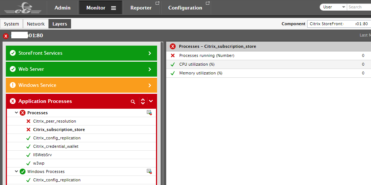Click the Processes test name
371x185 pixels.
[x=38, y=113]
